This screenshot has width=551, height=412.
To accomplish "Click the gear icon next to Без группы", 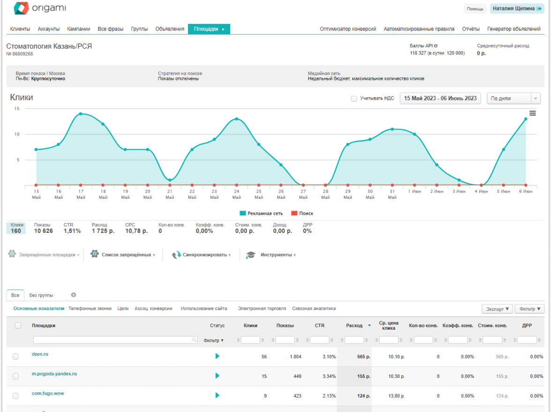I will 74,295.
